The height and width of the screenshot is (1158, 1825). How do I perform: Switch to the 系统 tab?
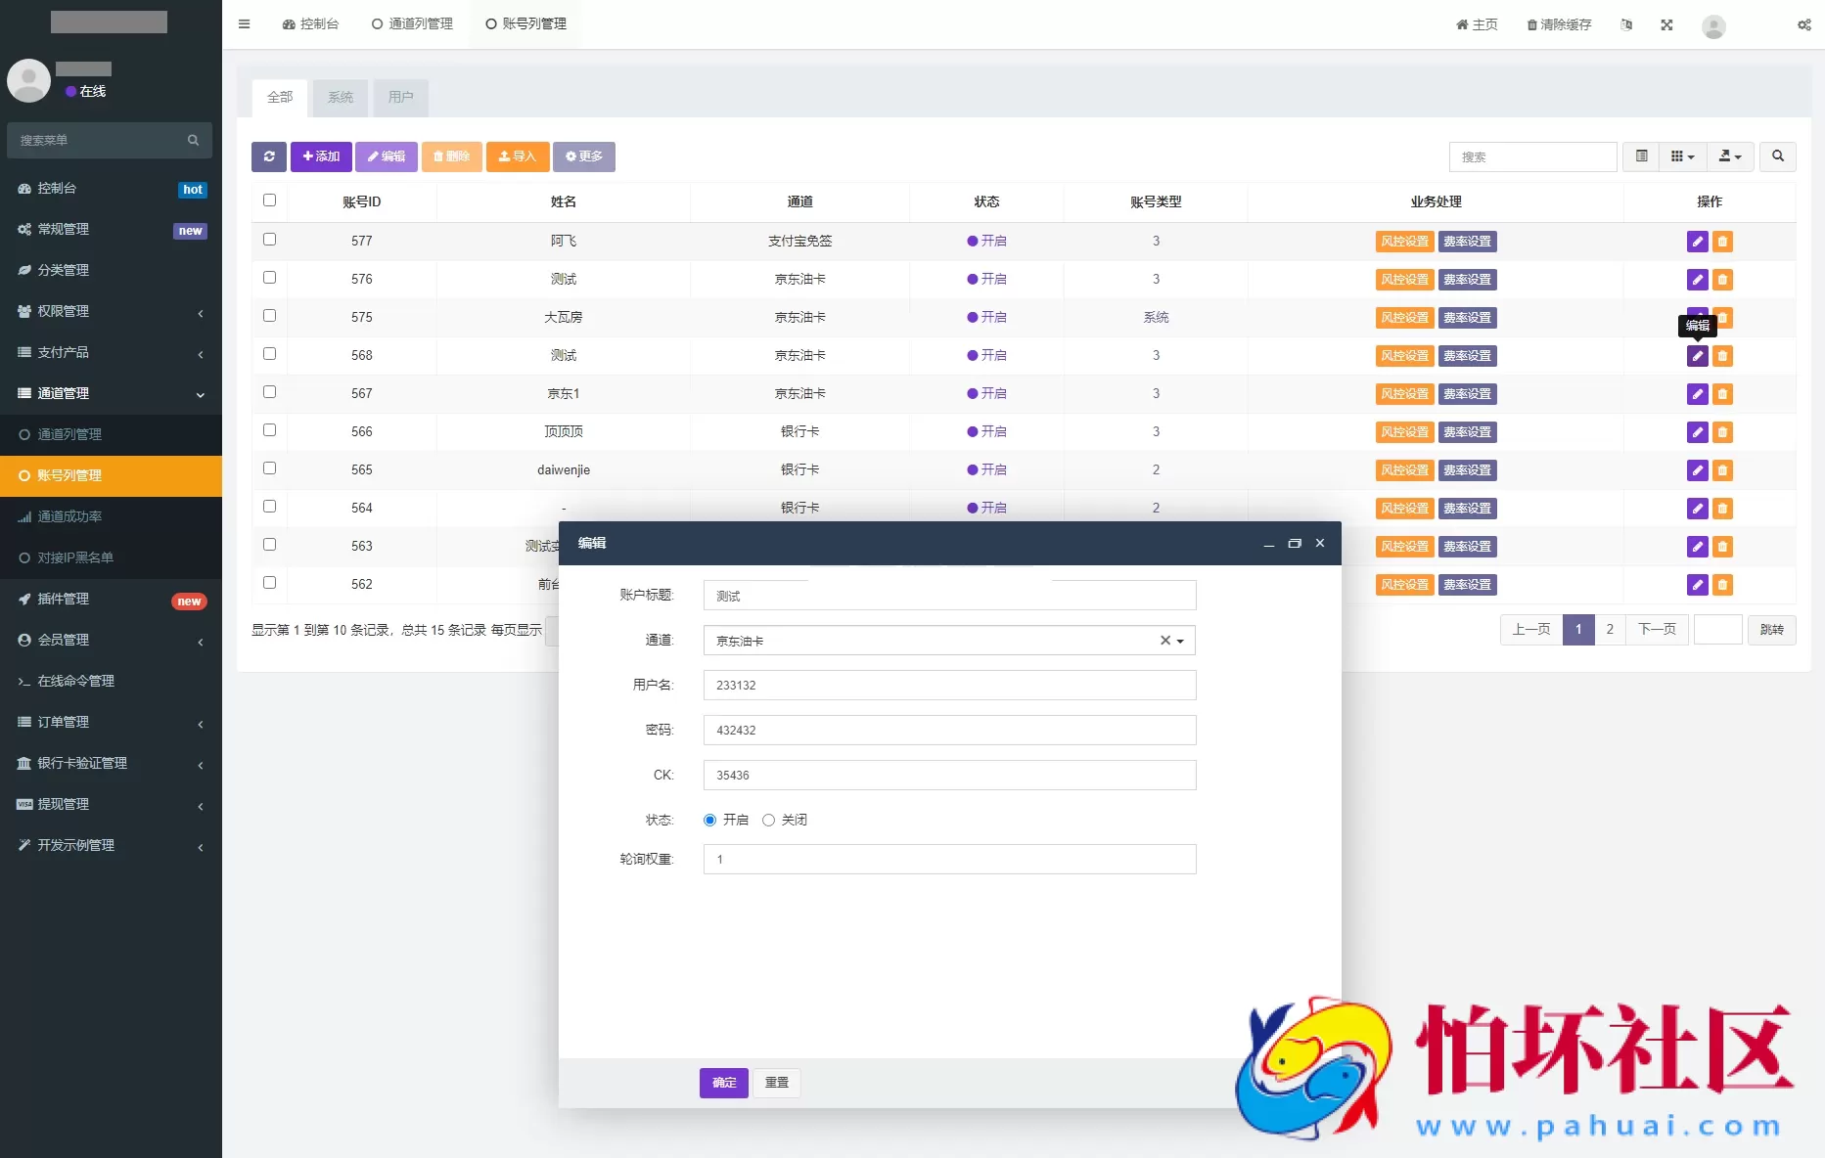[340, 97]
